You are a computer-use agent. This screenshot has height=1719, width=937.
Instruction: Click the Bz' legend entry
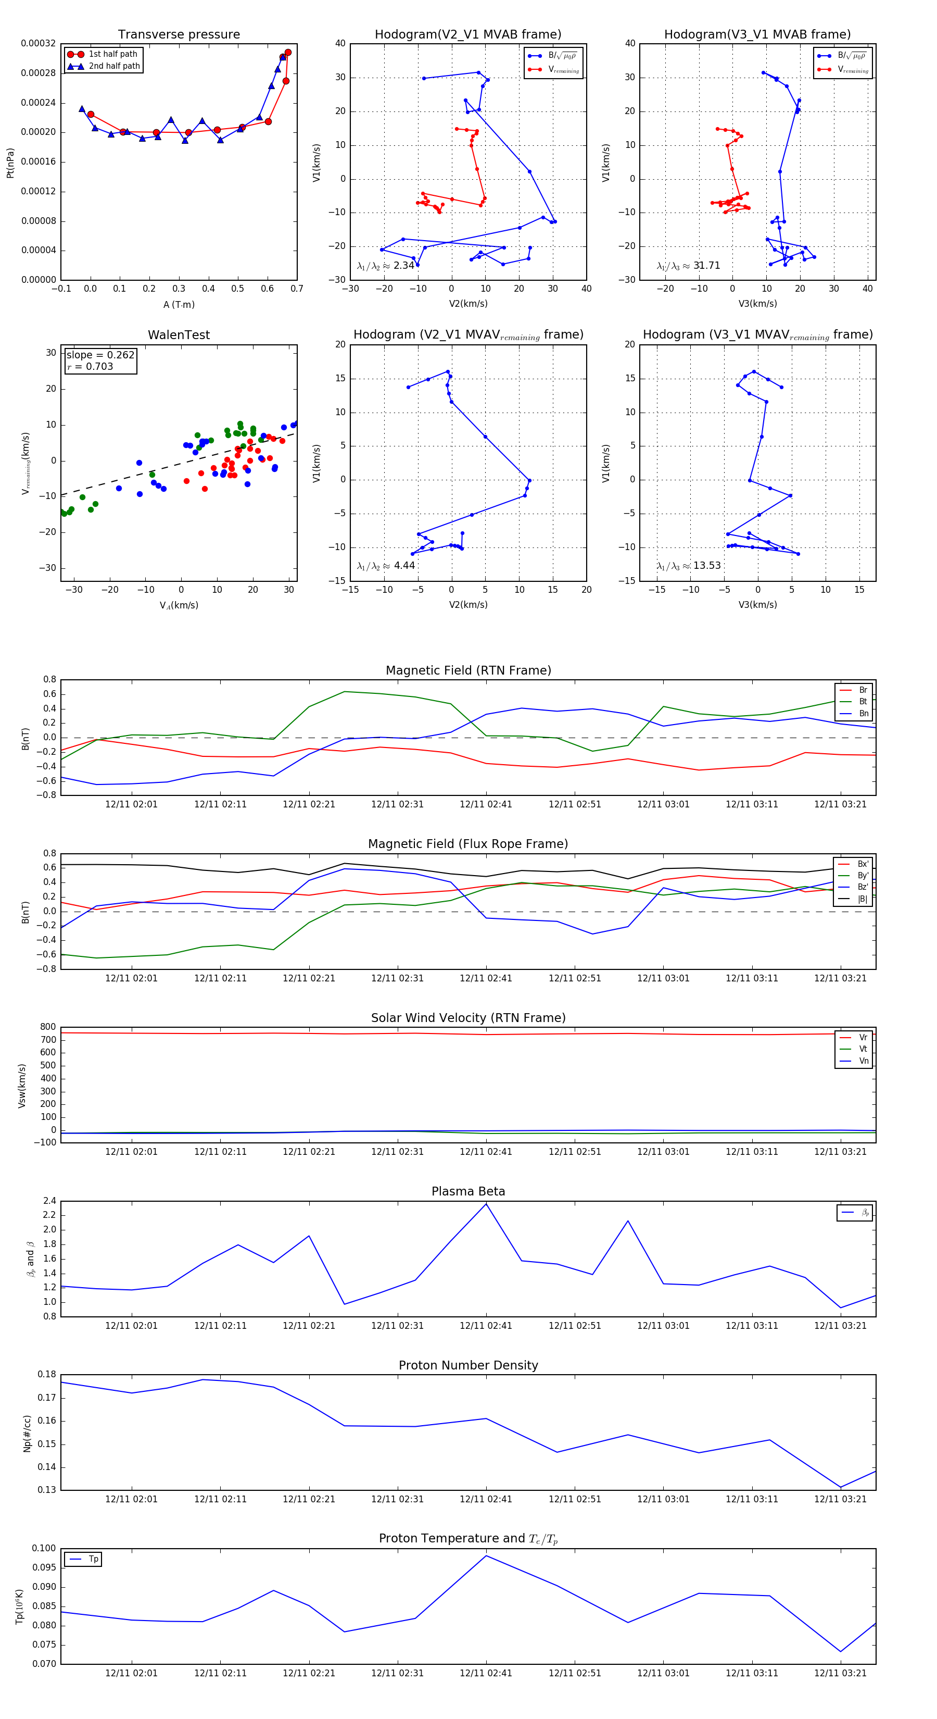tap(853, 887)
